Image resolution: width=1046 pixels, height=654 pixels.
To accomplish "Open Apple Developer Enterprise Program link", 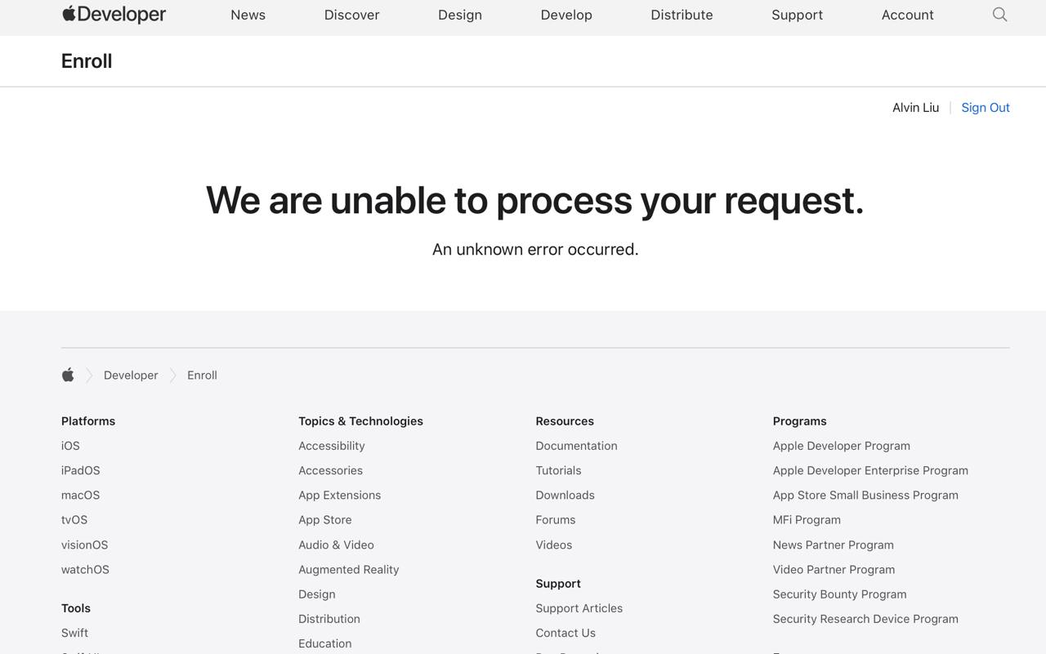I will tap(870, 470).
